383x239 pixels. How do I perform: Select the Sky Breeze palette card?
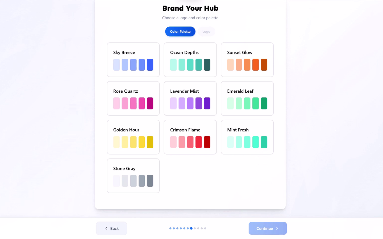[133, 60]
